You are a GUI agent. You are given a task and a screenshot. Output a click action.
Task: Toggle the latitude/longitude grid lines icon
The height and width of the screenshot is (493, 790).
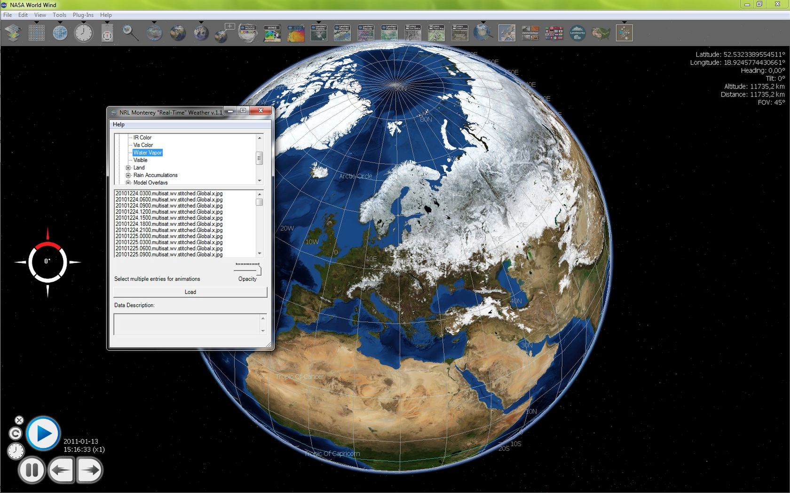[x=37, y=33]
